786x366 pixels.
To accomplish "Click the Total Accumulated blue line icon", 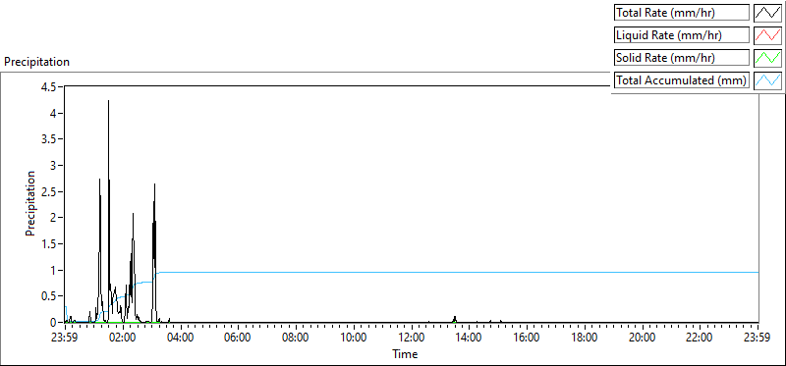I will (768, 80).
